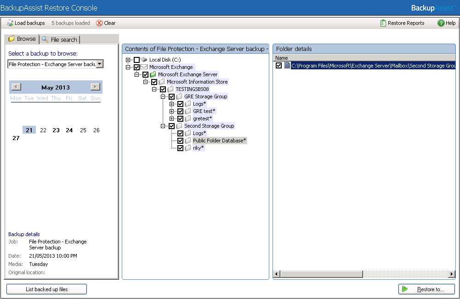
Task: Click the Clear toolbar label
Action: pos(109,23)
